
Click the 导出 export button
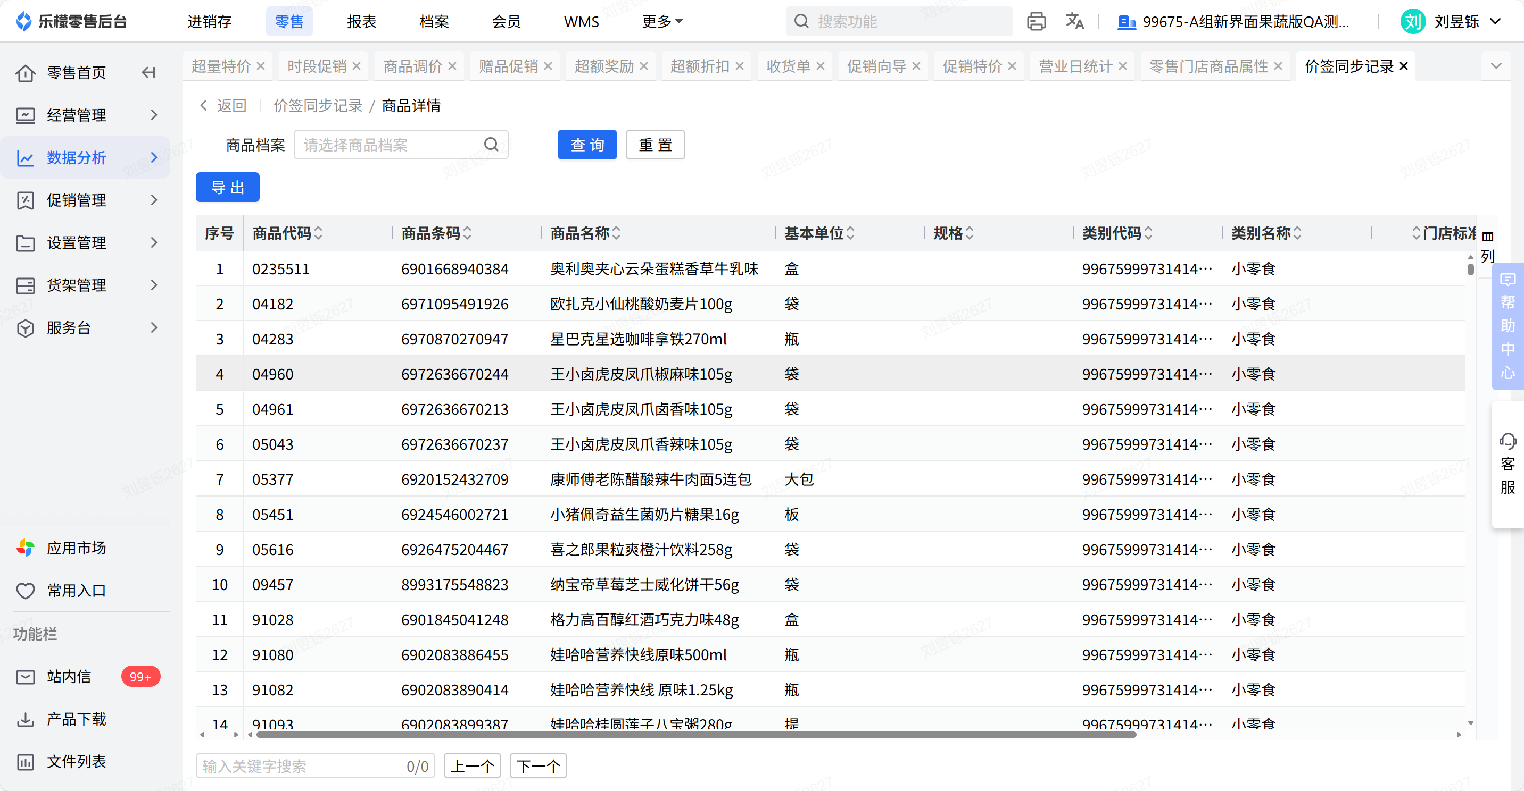pyautogui.click(x=227, y=188)
